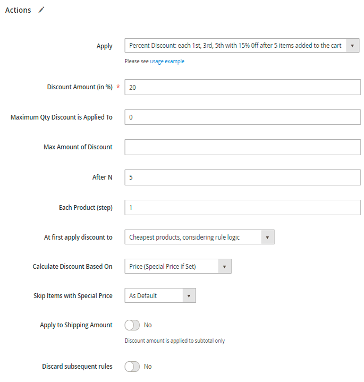
Task: Enable the Apply to Shipping Amount toggle
Action: (x=132, y=325)
